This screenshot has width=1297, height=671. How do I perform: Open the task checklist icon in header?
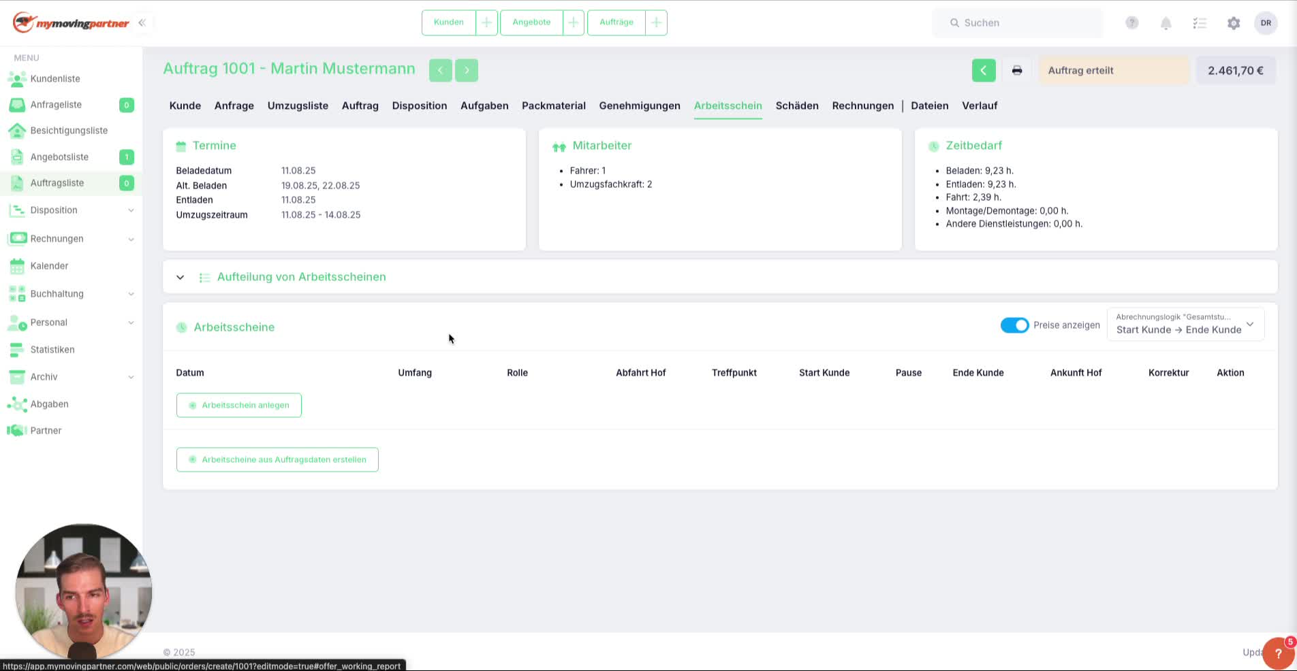(1200, 23)
